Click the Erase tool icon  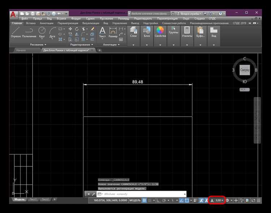[x=92, y=29]
